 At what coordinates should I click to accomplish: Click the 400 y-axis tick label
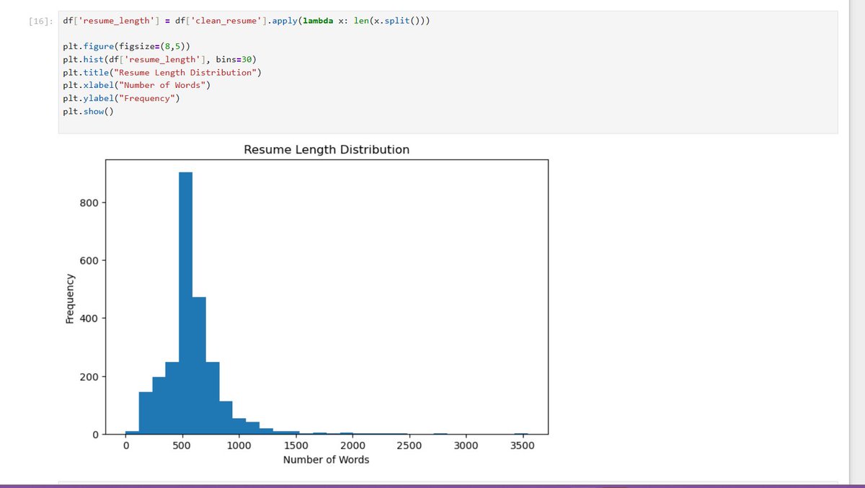89,319
